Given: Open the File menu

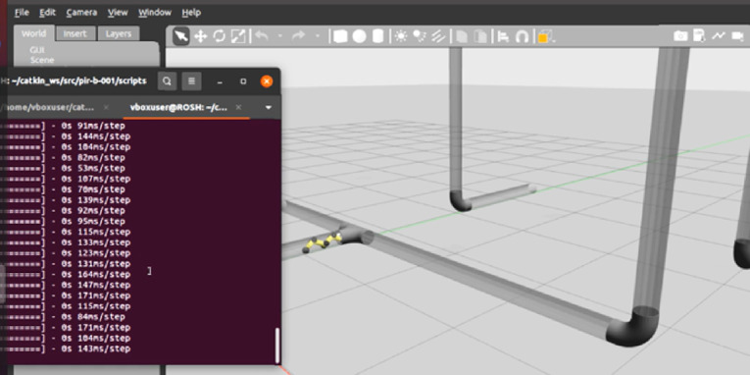Looking at the screenshot, I should [x=22, y=13].
